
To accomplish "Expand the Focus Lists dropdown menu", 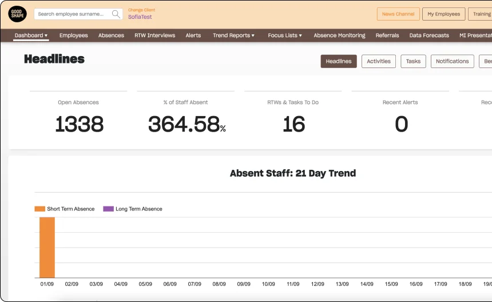I will pos(284,35).
